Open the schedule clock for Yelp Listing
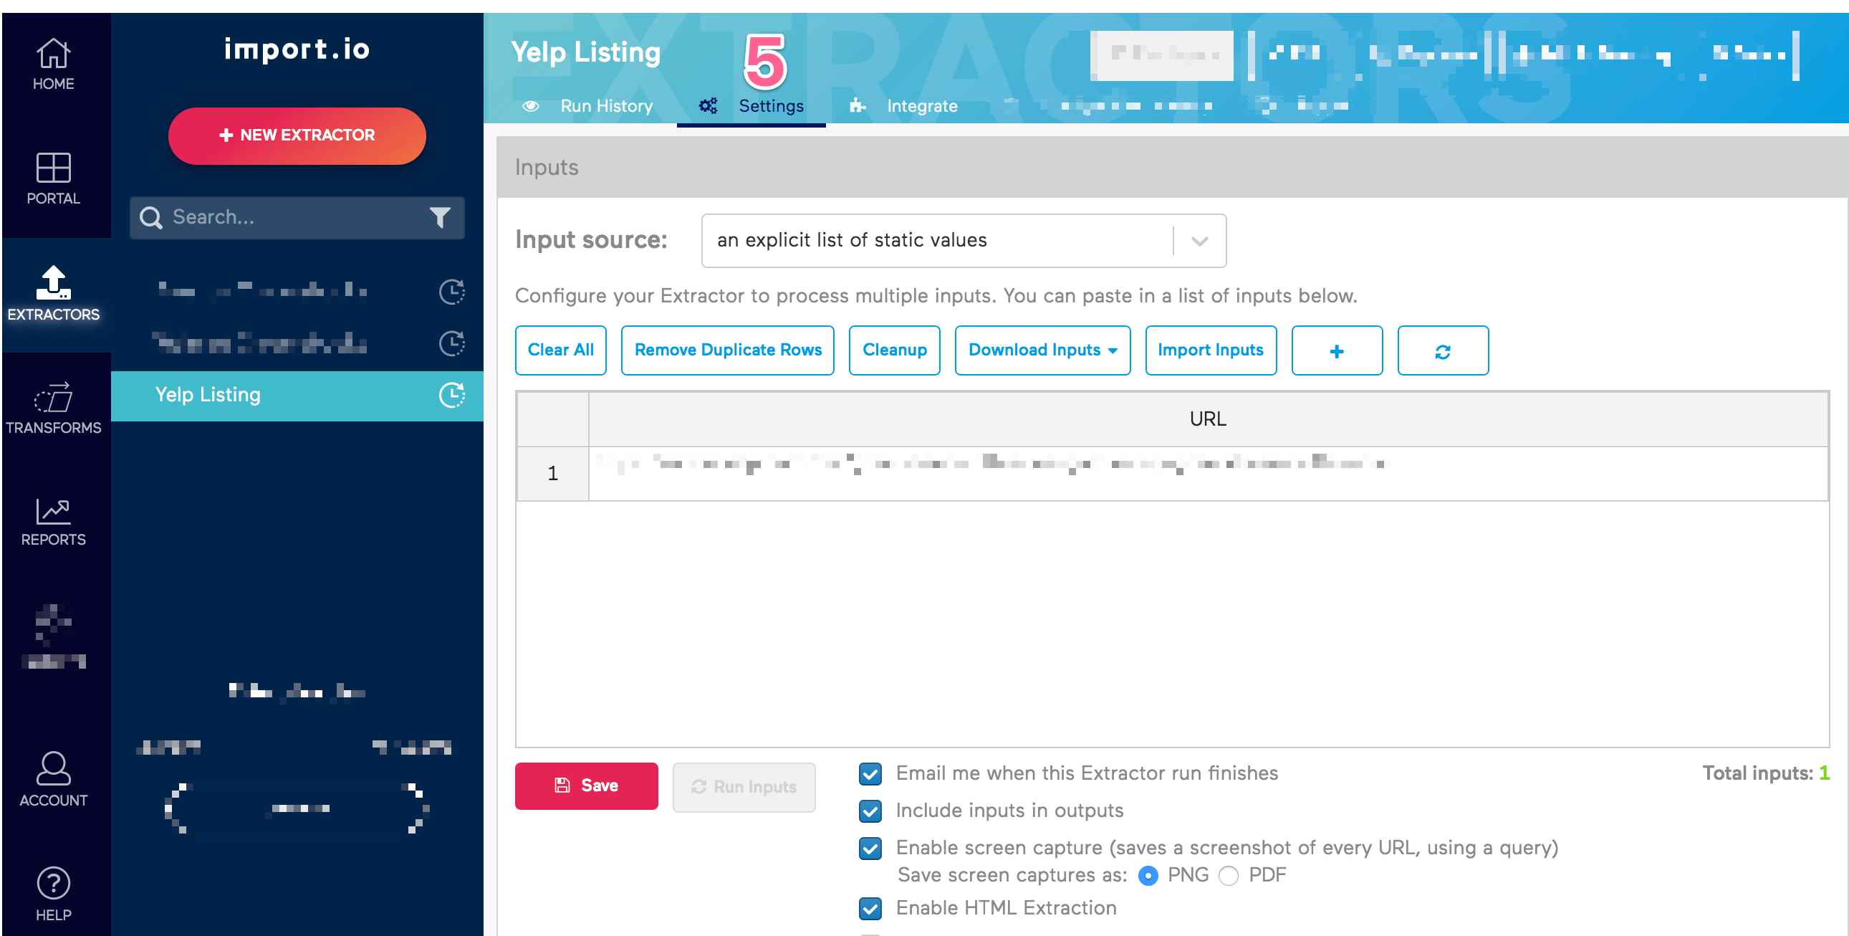Viewport: 1849px width, 936px height. [452, 396]
